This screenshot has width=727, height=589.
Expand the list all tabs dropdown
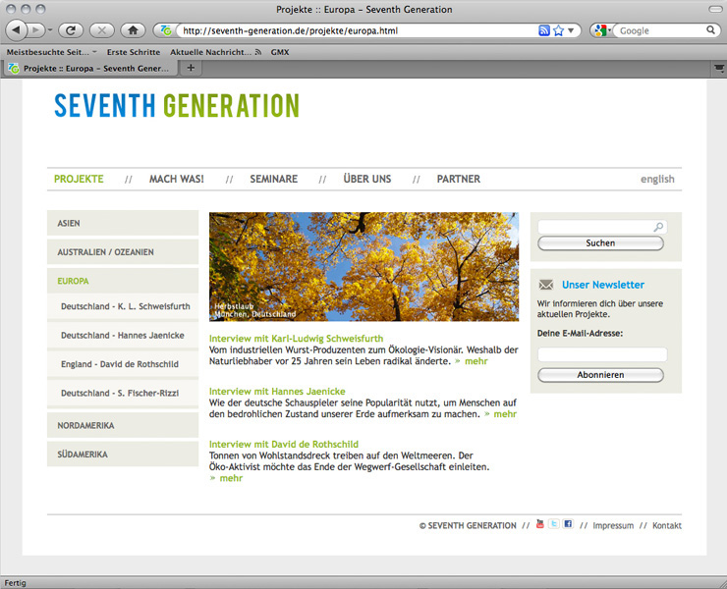click(x=719, y=68)
